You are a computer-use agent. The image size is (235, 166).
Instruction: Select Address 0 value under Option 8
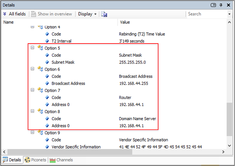(x=131, y=126)
